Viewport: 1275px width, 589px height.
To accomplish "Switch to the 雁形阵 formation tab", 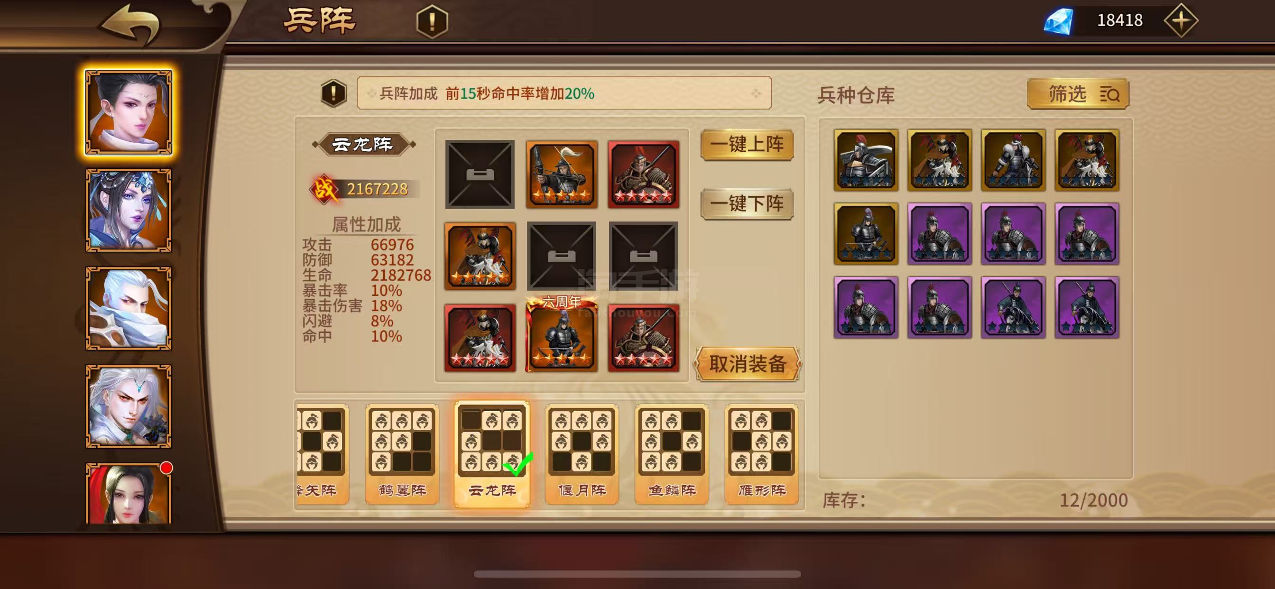I will click(x=762, y=454).
